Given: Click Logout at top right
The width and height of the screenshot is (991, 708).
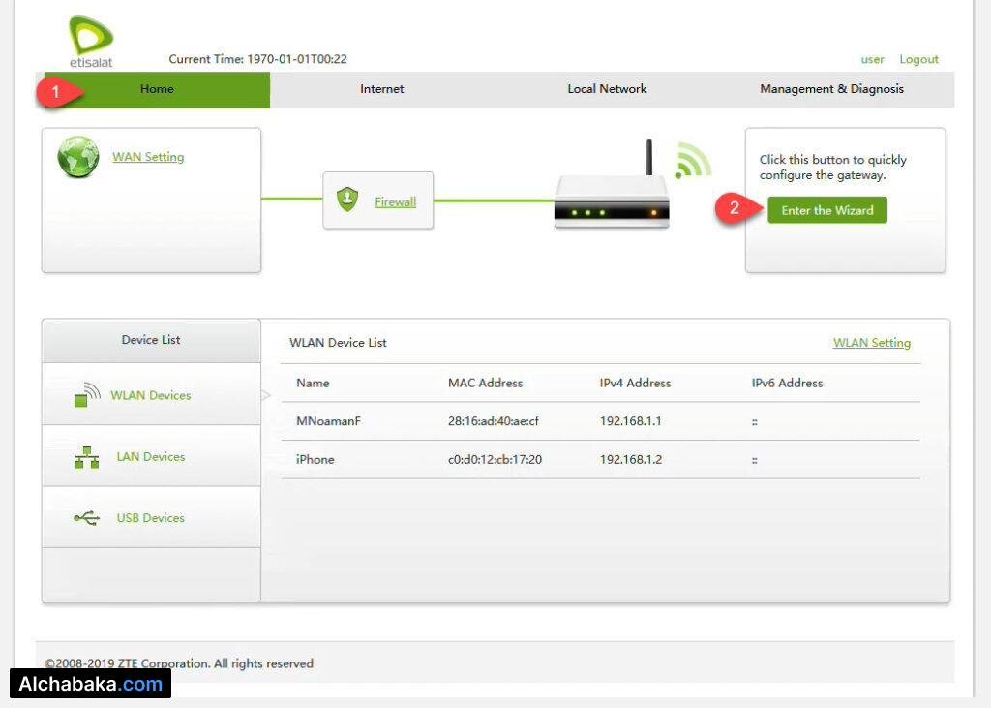Looking at the screenshot, I should (917, 59).
